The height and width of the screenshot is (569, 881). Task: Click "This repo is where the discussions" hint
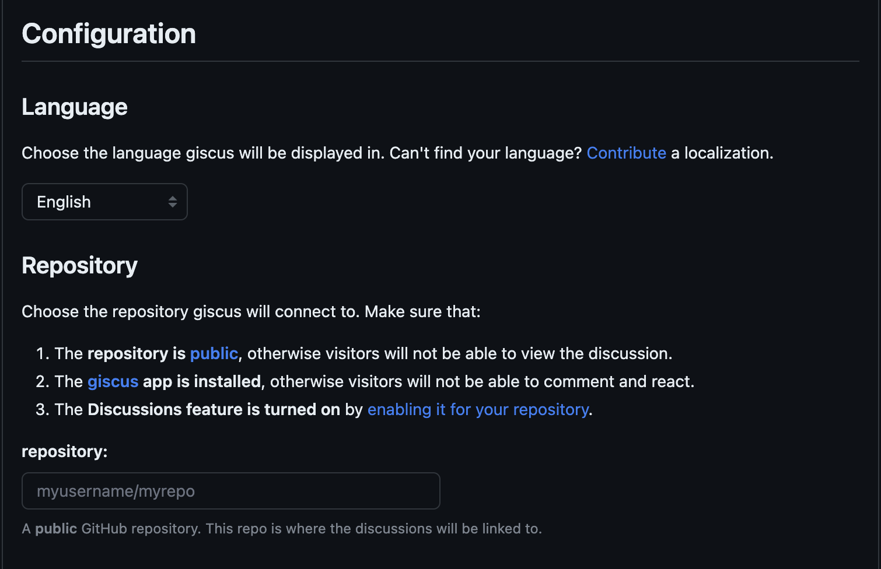(317, 529)
